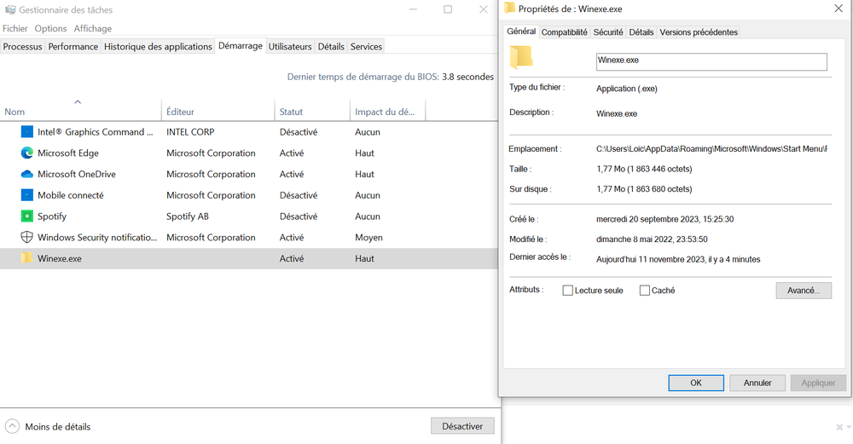Viewport: 853px width, 444px height.
Task: Sort by Impact du démarrage column
Action: [x=385, y=112]
